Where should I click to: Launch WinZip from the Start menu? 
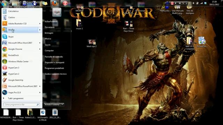coord(22,30)
